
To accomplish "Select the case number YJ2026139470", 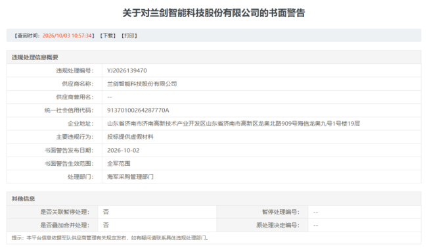I will (127, 70).
